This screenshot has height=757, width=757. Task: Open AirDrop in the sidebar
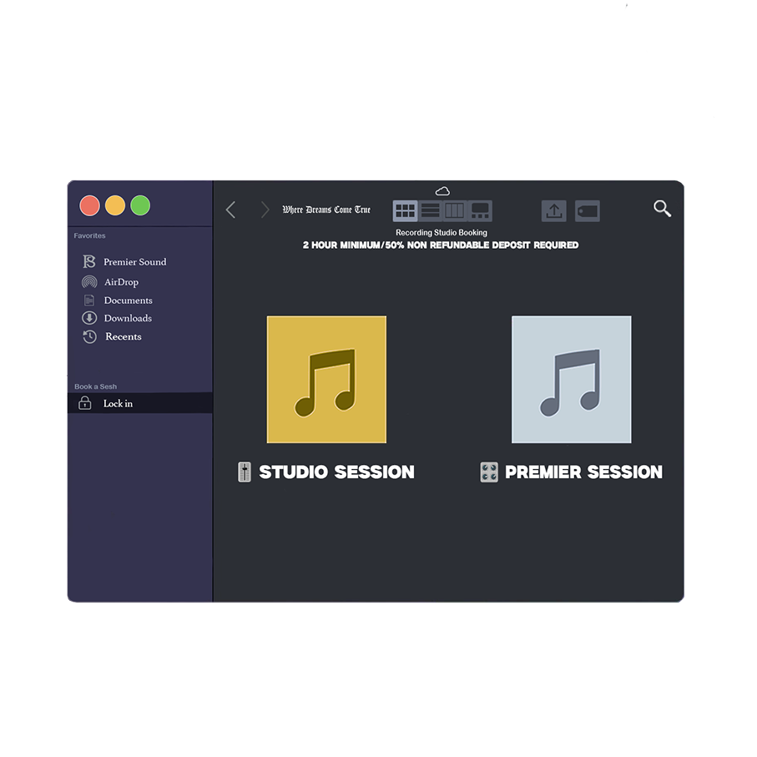pyautogui.click(x=120, y=282)
